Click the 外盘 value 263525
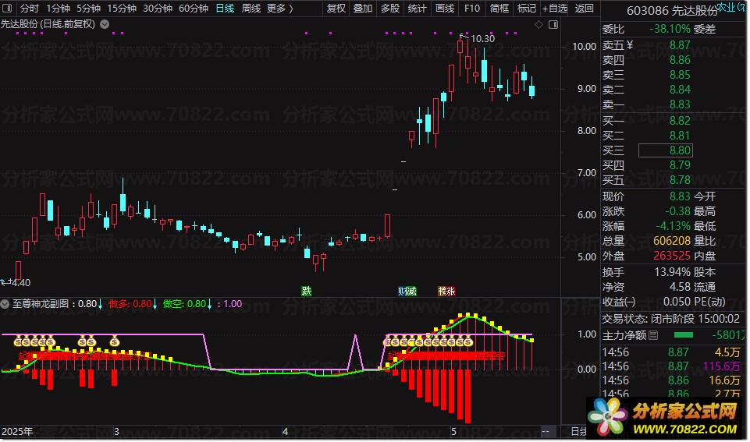 [x=672, y=256]
